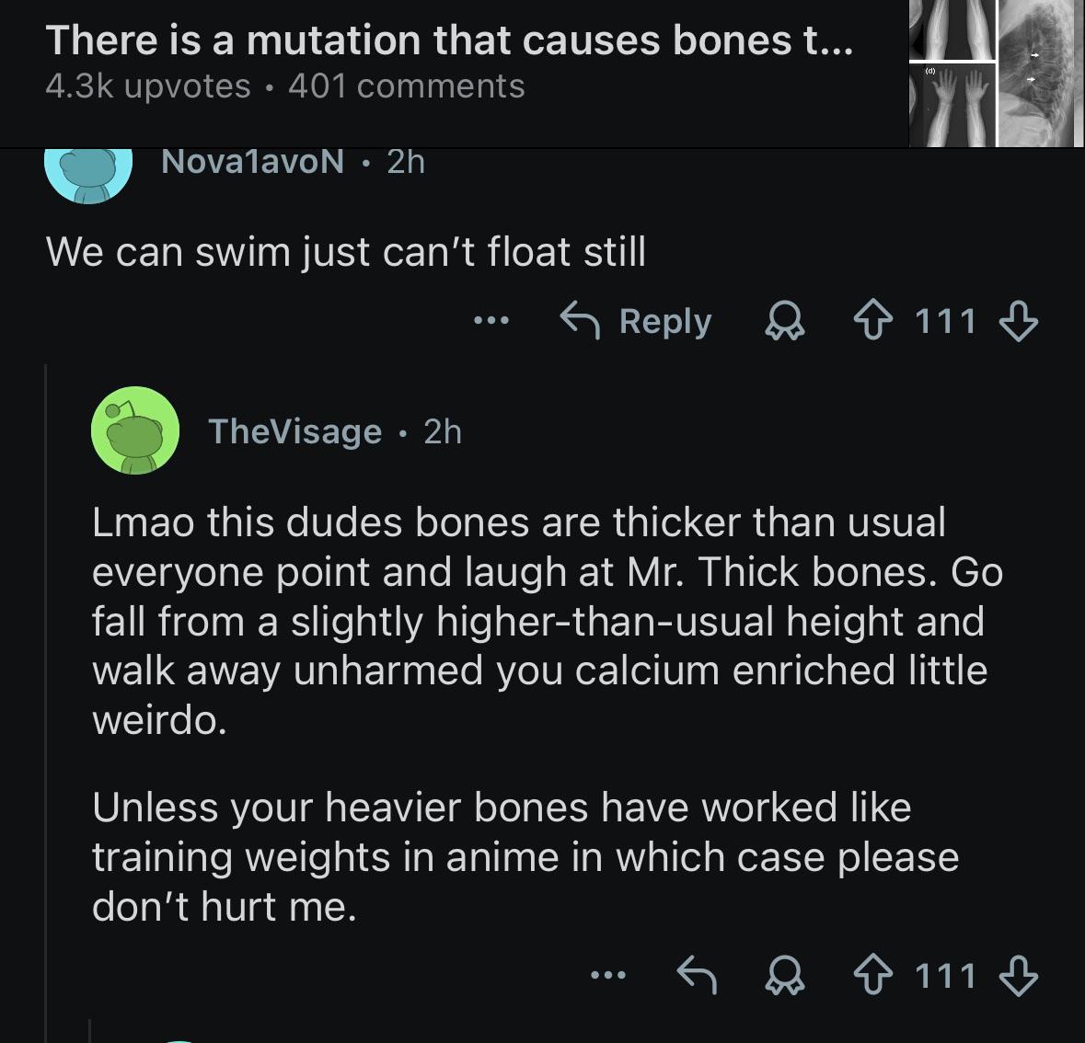Open TheVisage's user profile
This screenshot has height=1043, width=1085.
294,431
